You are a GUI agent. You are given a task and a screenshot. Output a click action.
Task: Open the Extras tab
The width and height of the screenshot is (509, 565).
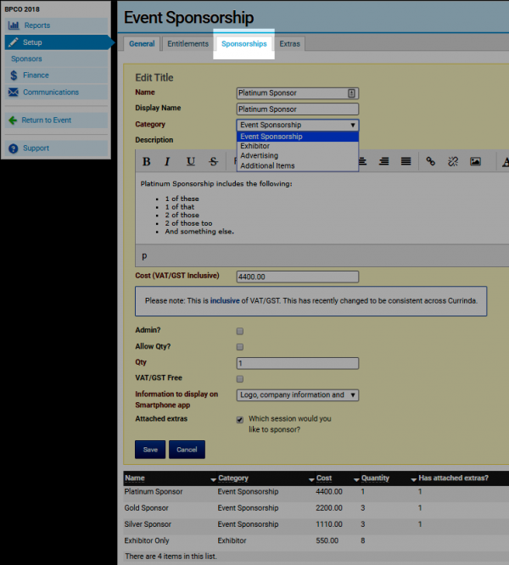point(289,44)
